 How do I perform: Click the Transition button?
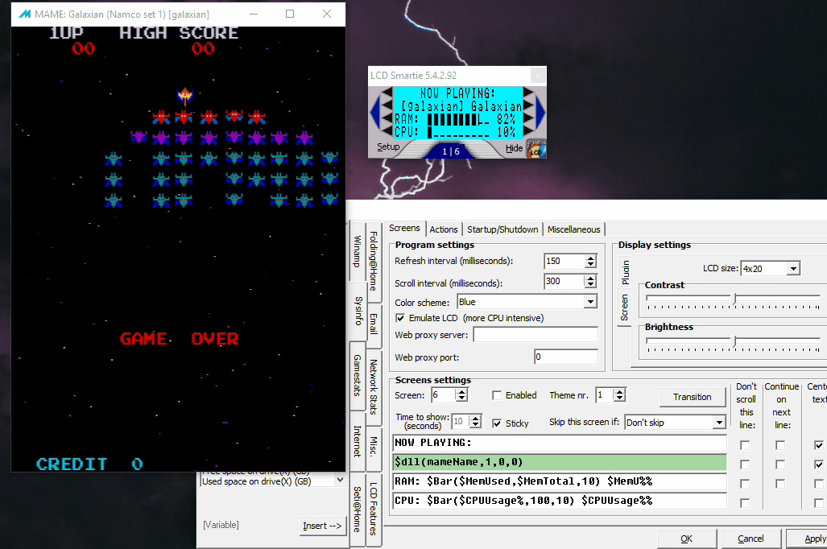pyautogui.click(x=692, y=397)
